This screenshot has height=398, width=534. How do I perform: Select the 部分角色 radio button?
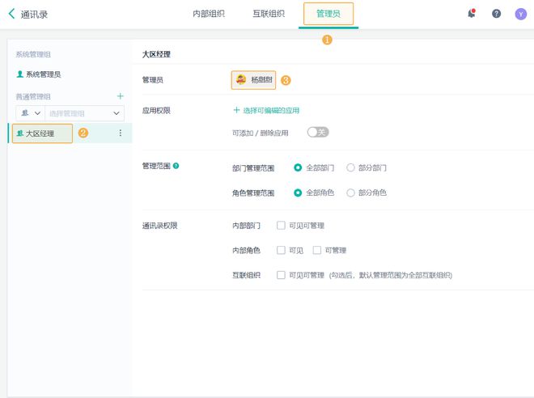(351, 193)
